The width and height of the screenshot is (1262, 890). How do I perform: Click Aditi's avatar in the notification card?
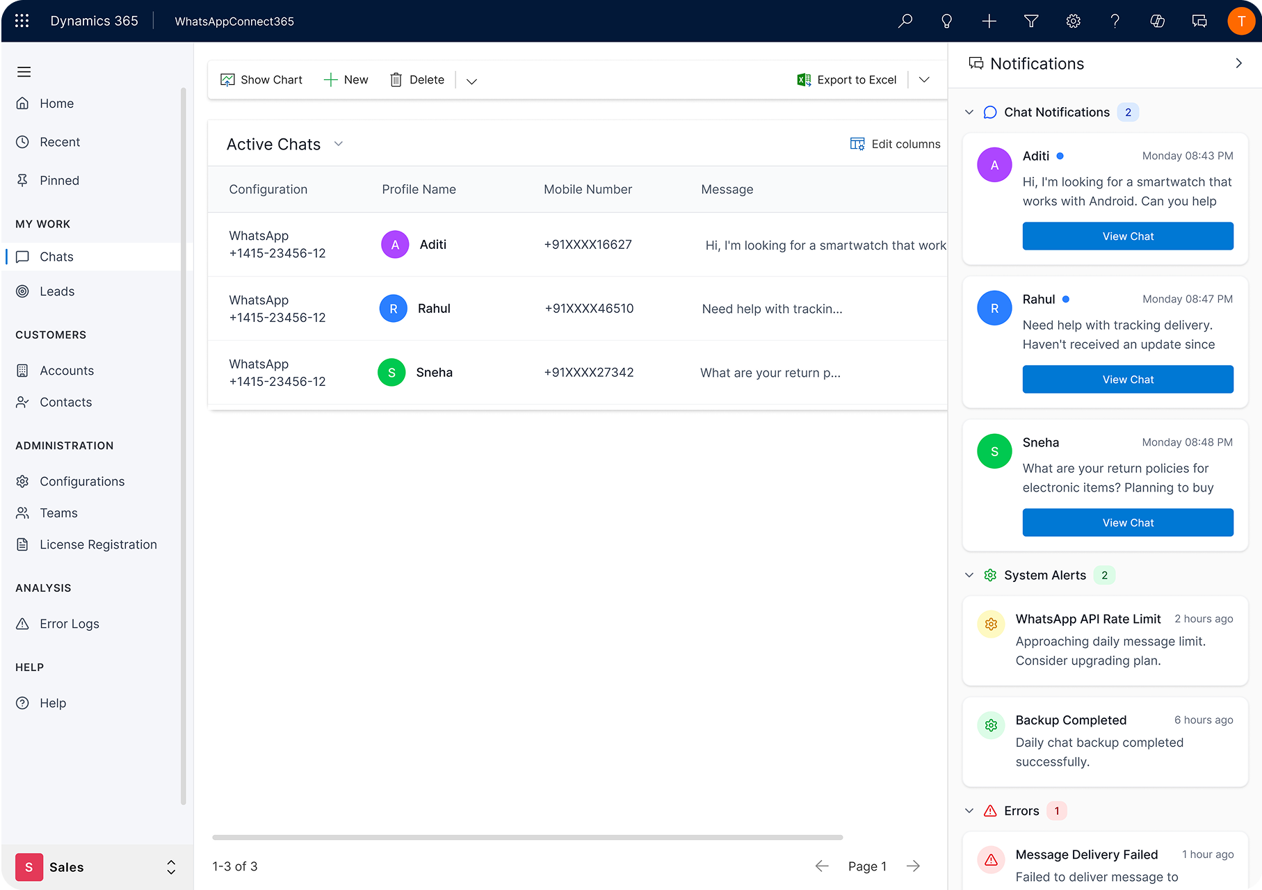tap(994, 165)
